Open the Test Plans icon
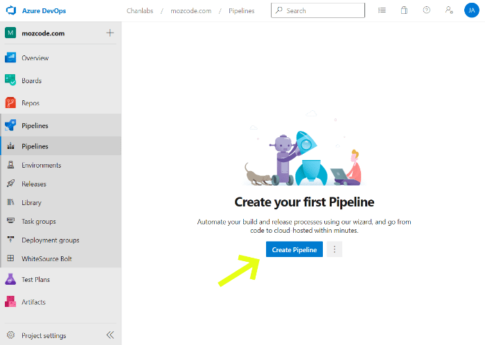 10,279
